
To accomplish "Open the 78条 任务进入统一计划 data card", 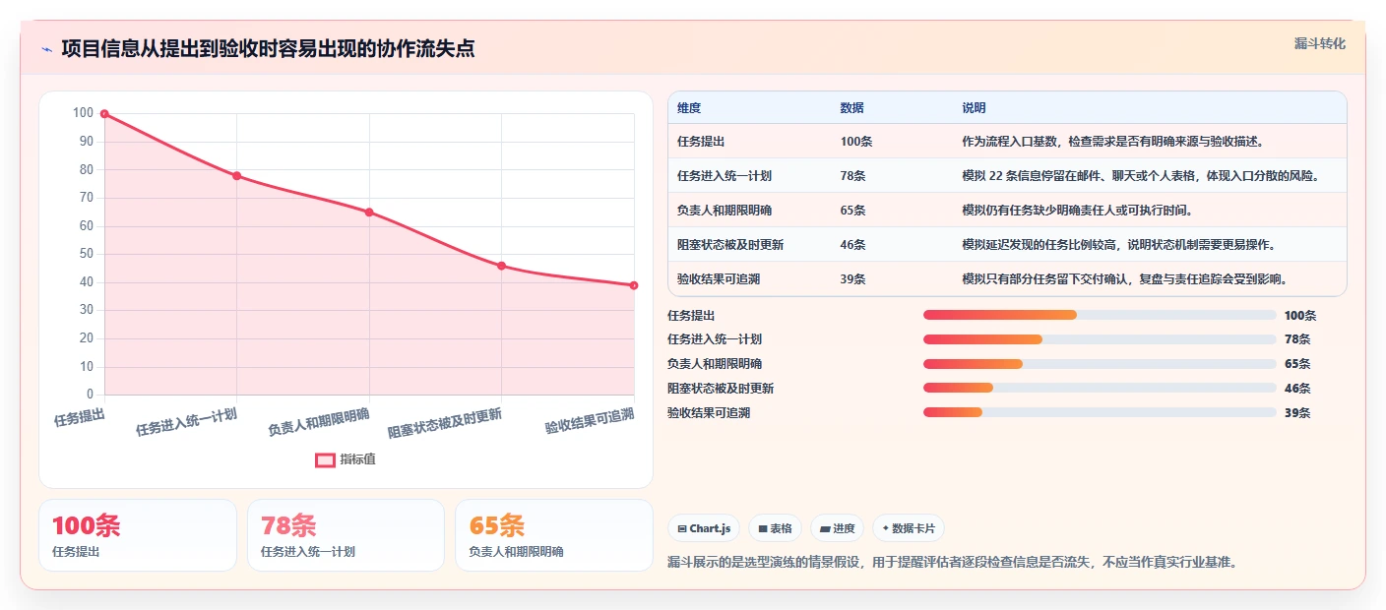I will click(346, 535).
